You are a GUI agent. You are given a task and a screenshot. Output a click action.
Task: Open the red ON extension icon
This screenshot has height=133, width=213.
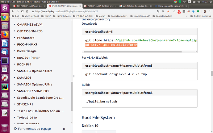[x=179, y=12]
